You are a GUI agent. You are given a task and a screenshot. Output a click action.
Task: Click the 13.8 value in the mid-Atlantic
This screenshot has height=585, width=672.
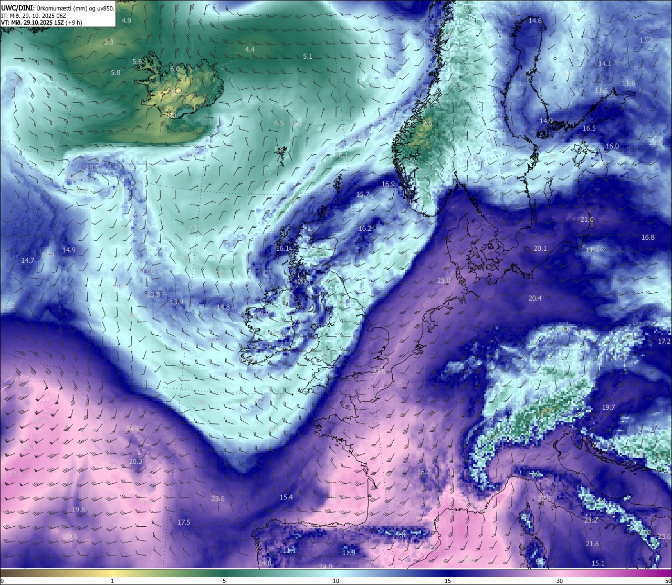(x=153, y=295)
